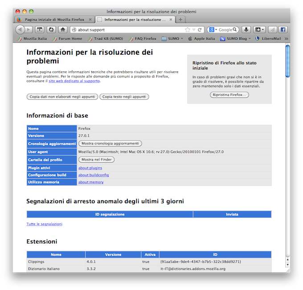Open the new tab group toolbar icon

[40, 29]
